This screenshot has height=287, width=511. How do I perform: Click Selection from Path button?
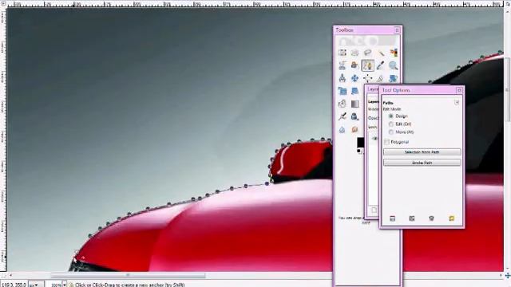(x=422, y=152)
